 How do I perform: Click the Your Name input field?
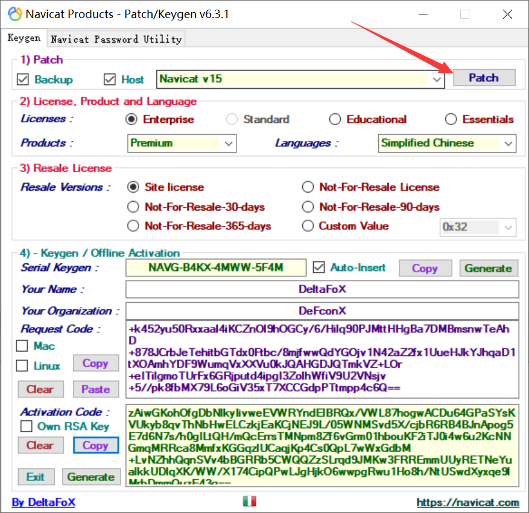(x=322, y=290)
